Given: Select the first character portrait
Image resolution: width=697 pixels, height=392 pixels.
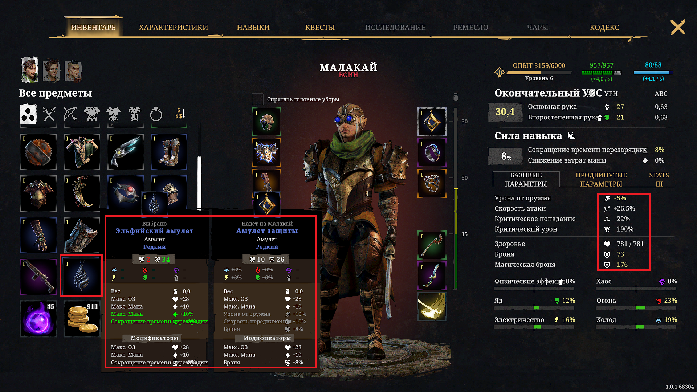Looking at the screenshot, I should pyautogui.click(x=30, y=70).
